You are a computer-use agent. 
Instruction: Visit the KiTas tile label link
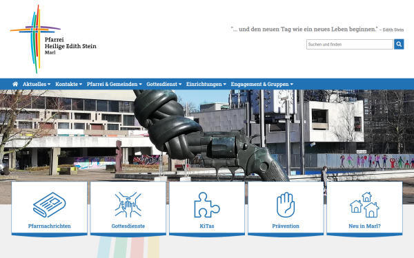click(207, 226)
